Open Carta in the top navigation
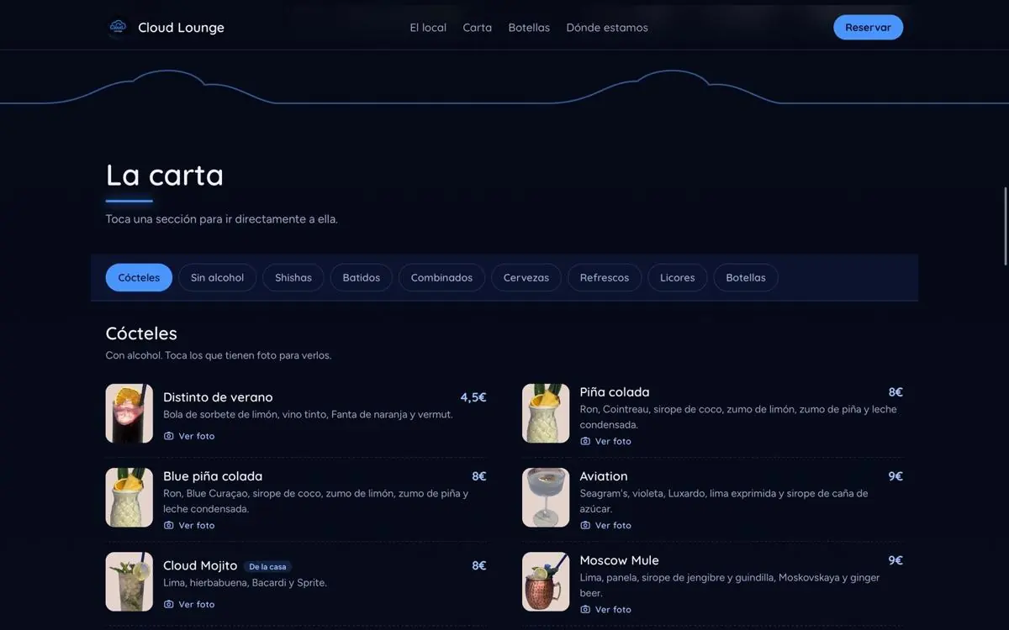Viewport: 1009px width, 630px height. click(x=478, y=28)
